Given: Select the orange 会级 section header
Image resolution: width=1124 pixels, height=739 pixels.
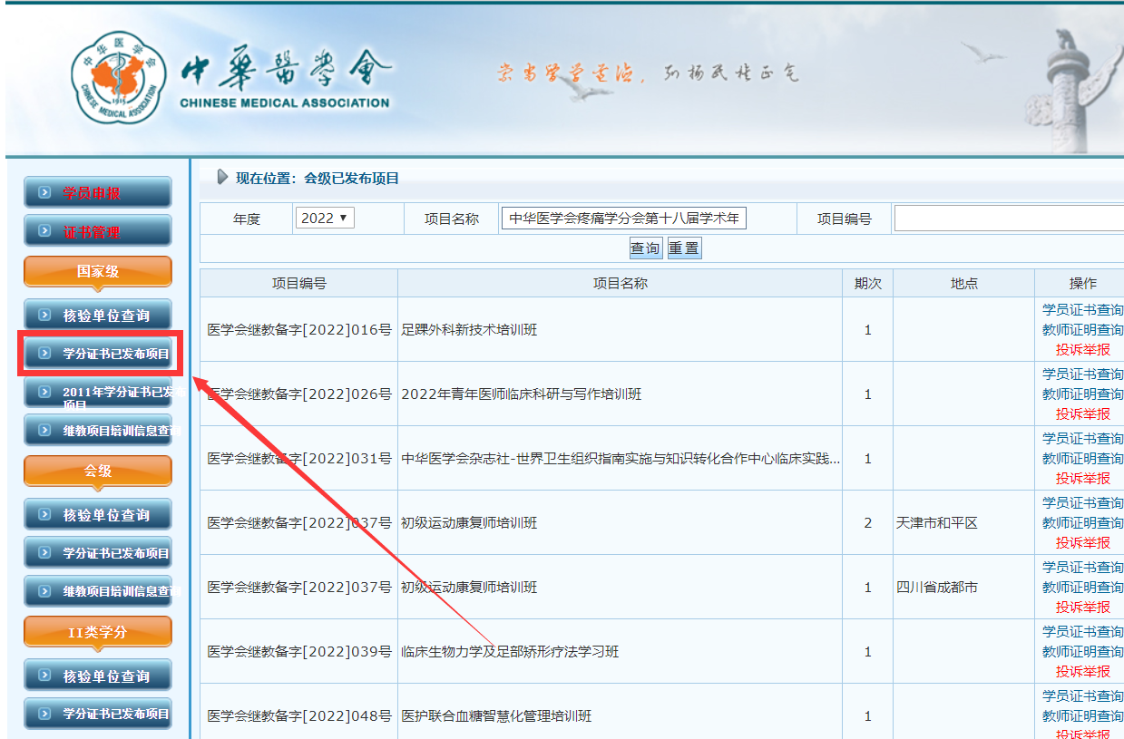Looking at the screenshot, I should point(98,472).
